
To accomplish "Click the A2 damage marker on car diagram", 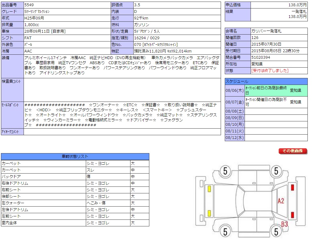I will [281, 201].
